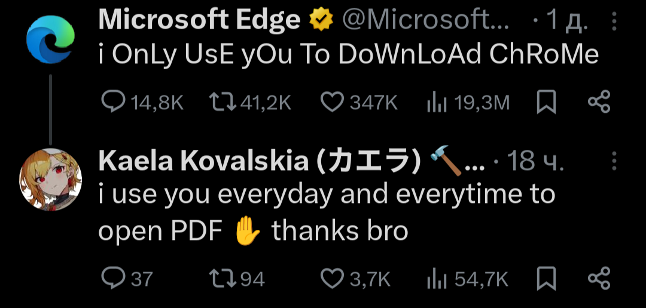The image size is (646, 308).
Task: Retweet Kaela Kovalskia's reply
Action: pos(223,278)
